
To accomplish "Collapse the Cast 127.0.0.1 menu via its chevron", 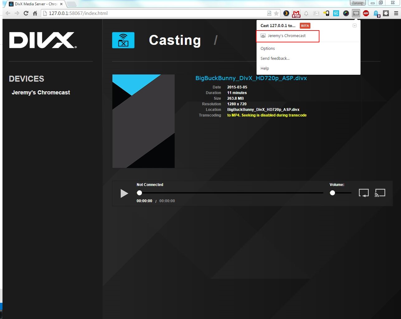I will click(355, 25).
